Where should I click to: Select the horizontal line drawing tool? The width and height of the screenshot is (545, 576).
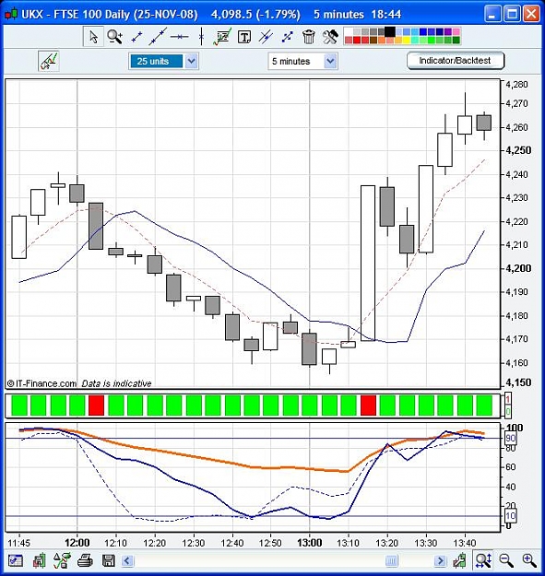[179, 37]
